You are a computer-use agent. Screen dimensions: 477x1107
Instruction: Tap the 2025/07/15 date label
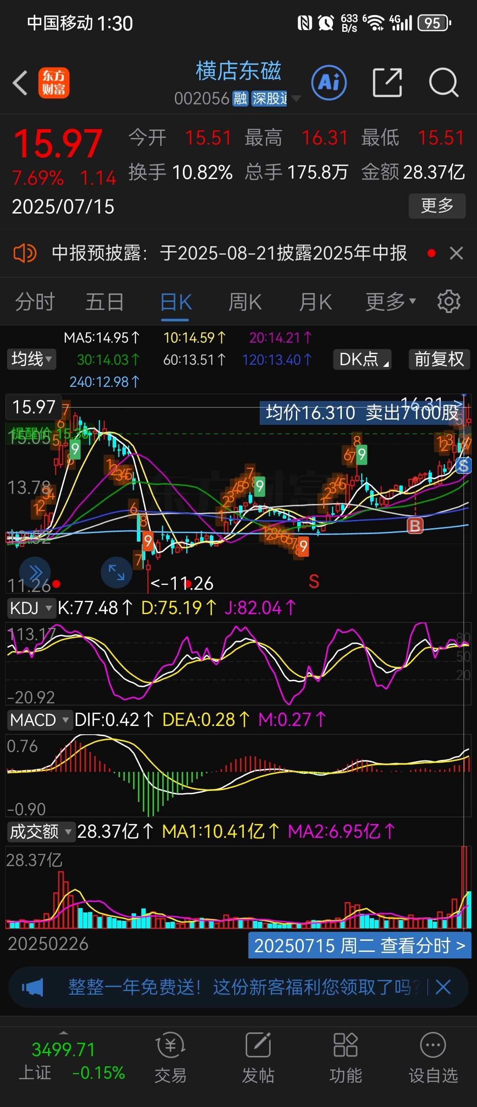tap(63, 207)
